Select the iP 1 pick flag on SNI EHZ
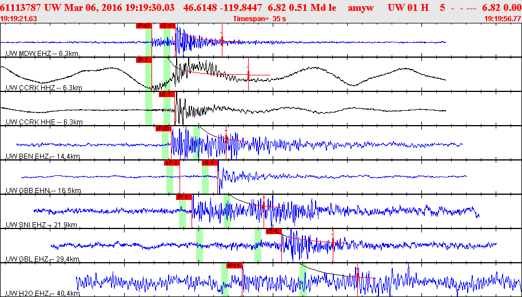 pyautogui.click(x=184, y=197)
